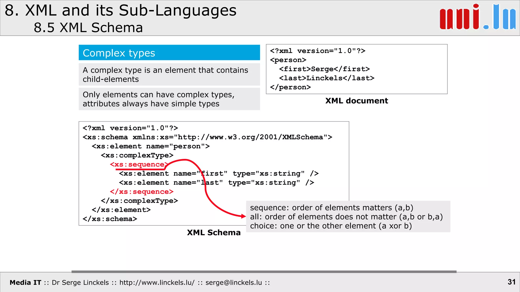Screen dimensions: 520x292
Task: Click the closing </xs:schema> line
Action: click(x=110, y=219)
